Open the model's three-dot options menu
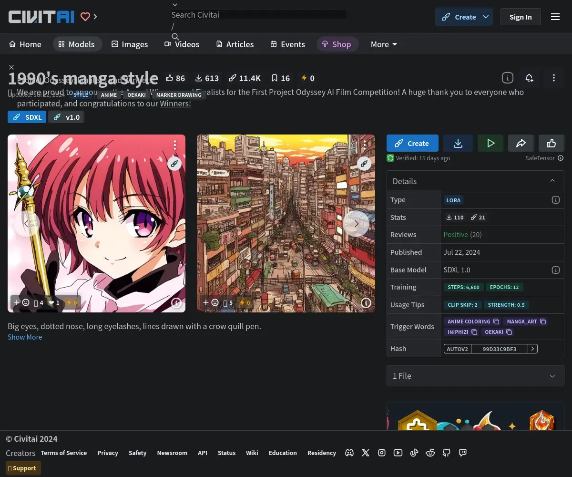The width and height of the screenshot is (572, 477). click(553, 78)
